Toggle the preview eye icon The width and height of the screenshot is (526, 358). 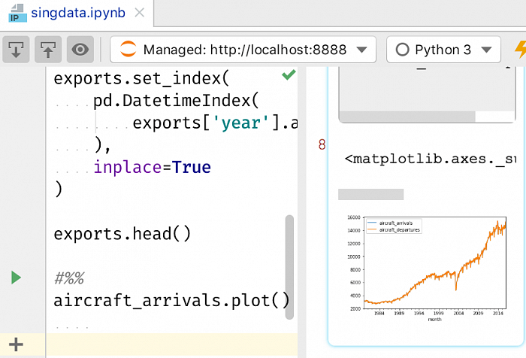click(x=80, y=50)
